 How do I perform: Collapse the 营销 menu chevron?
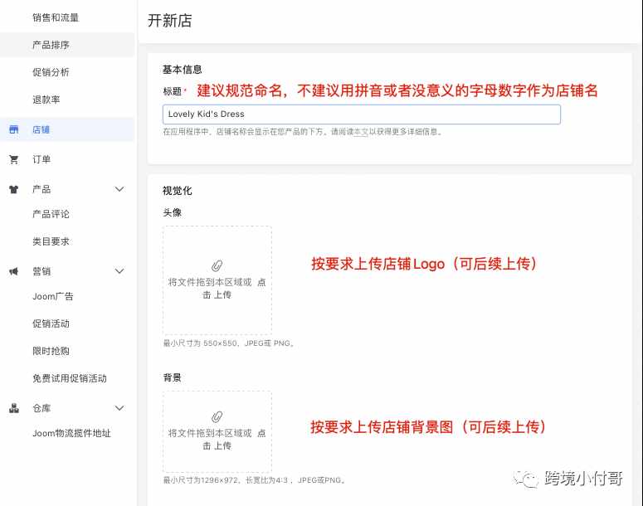pos(119,271)
